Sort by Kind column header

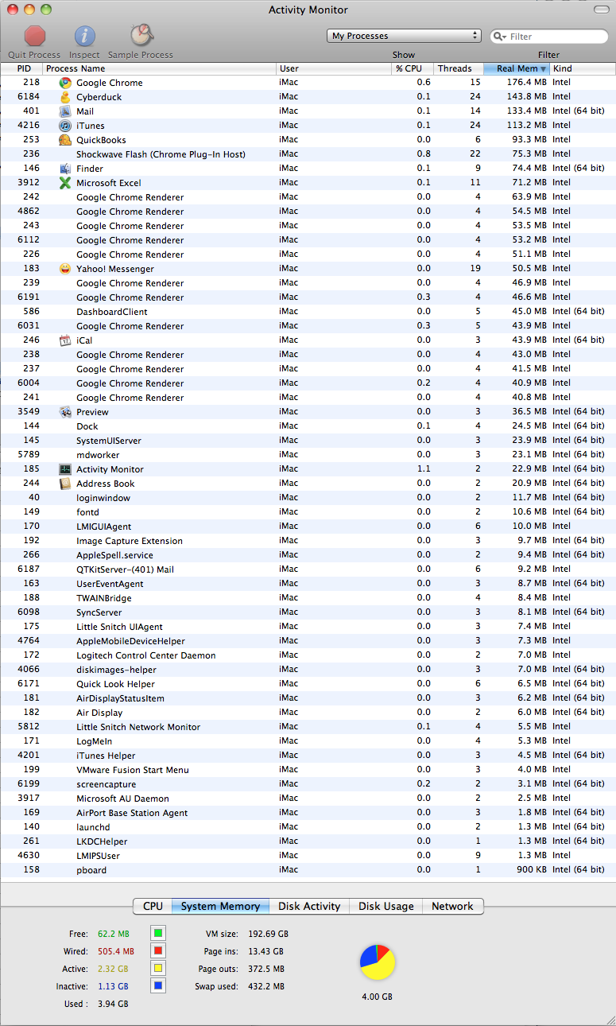coord(583,68)
